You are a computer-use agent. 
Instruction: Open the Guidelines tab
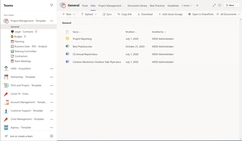(173, 5)
